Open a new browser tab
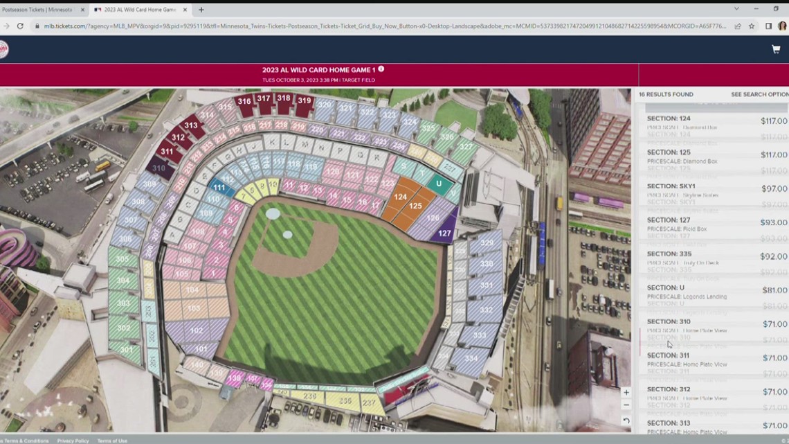The height and width of the screenshot is (444, 789). [201, 10]
